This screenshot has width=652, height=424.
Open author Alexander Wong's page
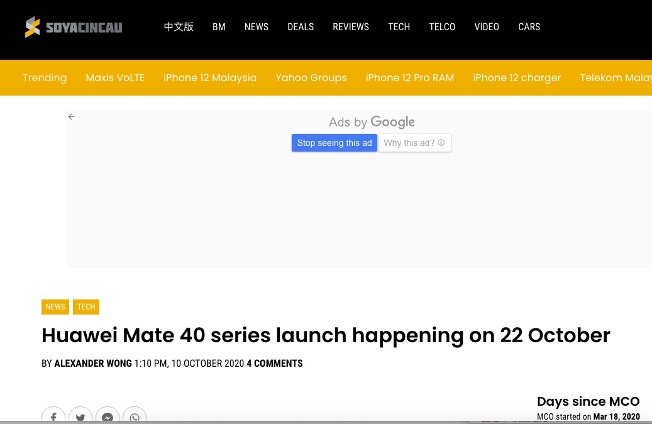(x=93, y=363)
